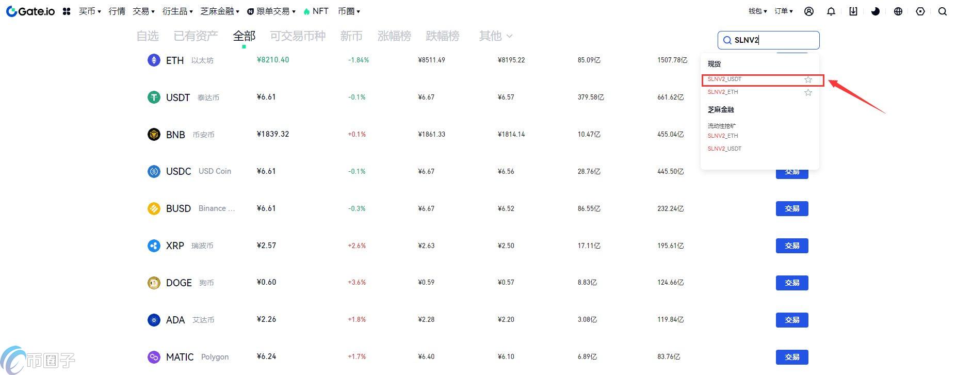This screenshot has width=956, height=375.
Task: Switch to the 涨幅榜 tab
Action: [x=394, y=36]
